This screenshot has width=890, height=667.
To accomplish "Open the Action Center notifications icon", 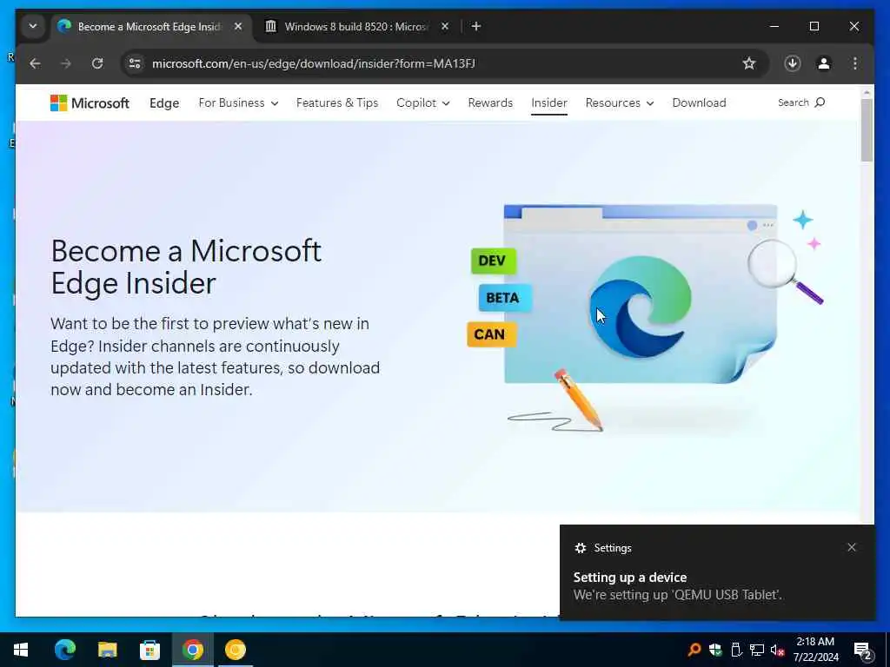I will 863,650.
